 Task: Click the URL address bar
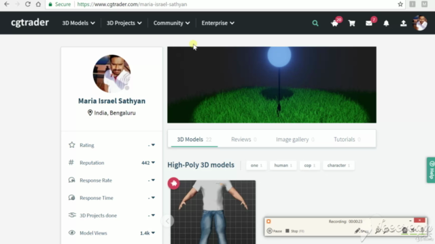[225, 4]
